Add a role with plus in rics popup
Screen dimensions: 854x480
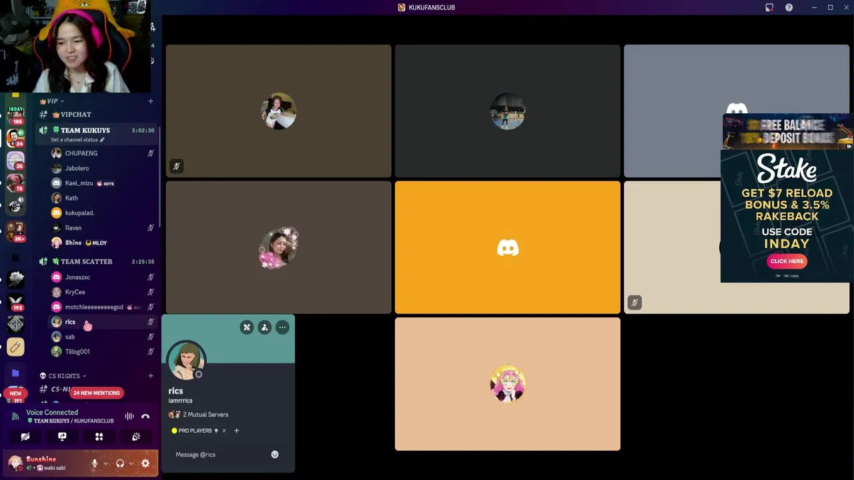click(x=236, y=431)
